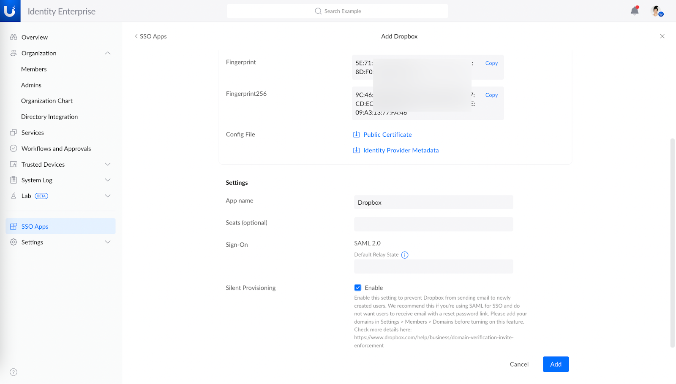Download the Public Certificate
Screen dimensions: 676x384
(x=387, y=135)
